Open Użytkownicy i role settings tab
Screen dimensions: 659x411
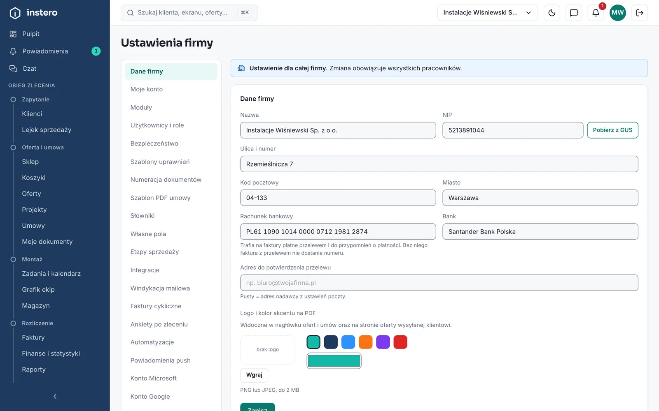click(x=171, y=125)
